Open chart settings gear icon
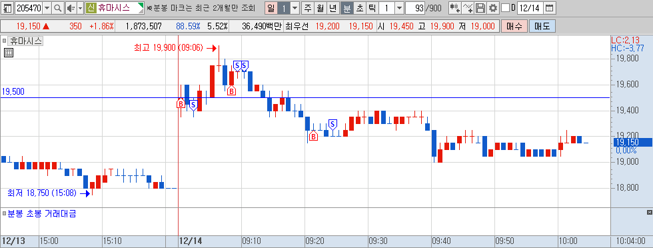This screenshot has width=653, height=248. click(x=493, y=8)
